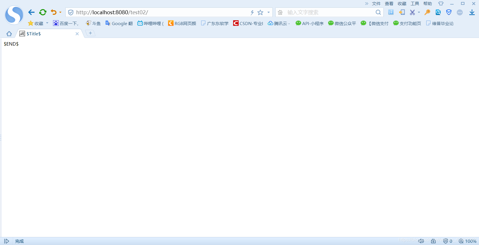Focus the 输入文字搜索 search box

[x=330, y=13]
